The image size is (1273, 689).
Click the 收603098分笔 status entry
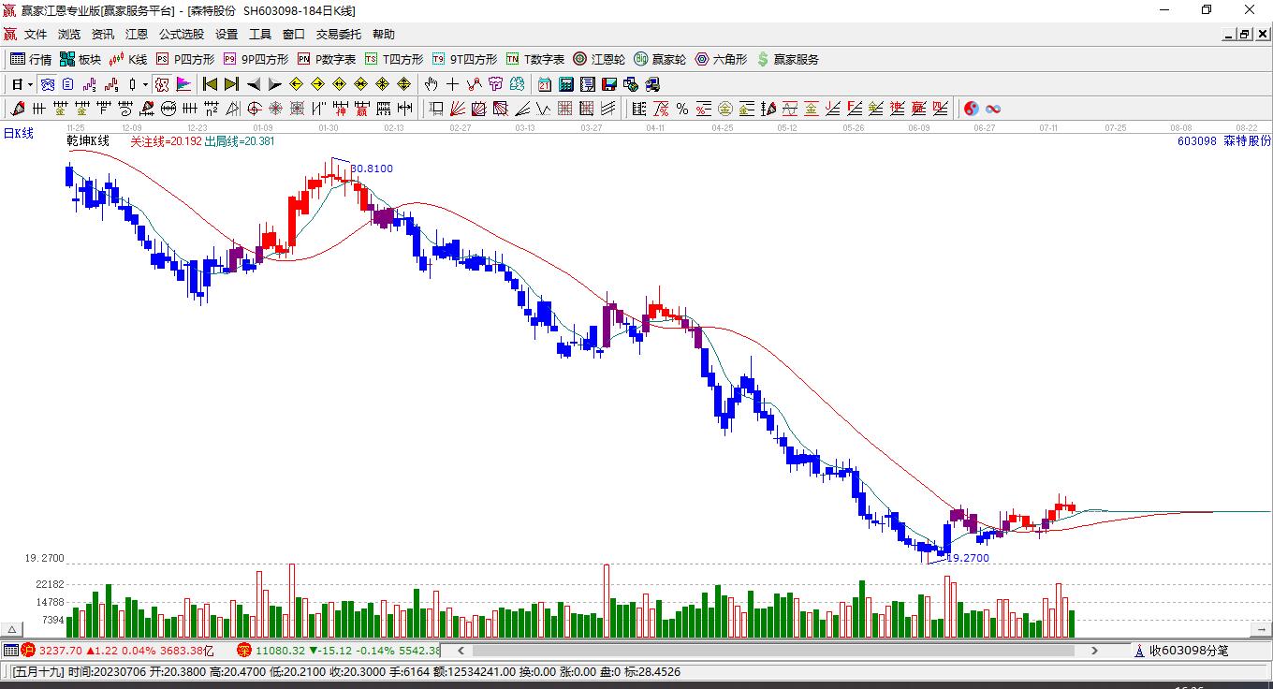[1189, 651]
